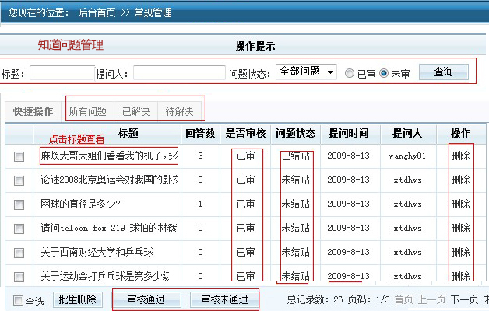Open question 关于运动会打乒乓球是第多少级
The height and width of the screenshot is (311, 489).
(105, 276)
